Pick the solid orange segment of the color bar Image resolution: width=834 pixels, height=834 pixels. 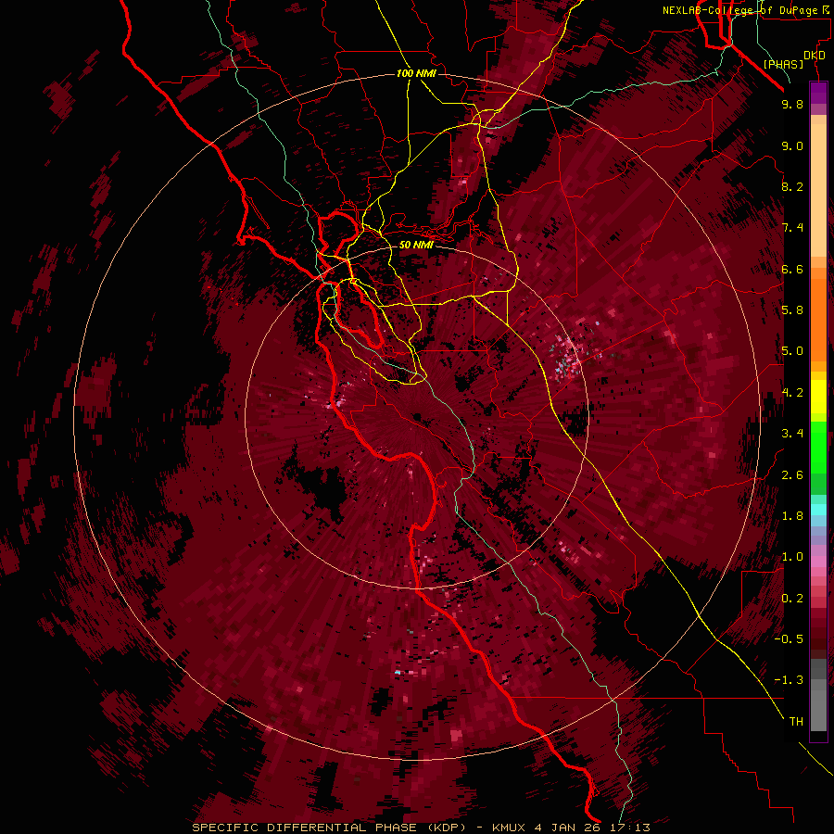[x=818, y=319]
